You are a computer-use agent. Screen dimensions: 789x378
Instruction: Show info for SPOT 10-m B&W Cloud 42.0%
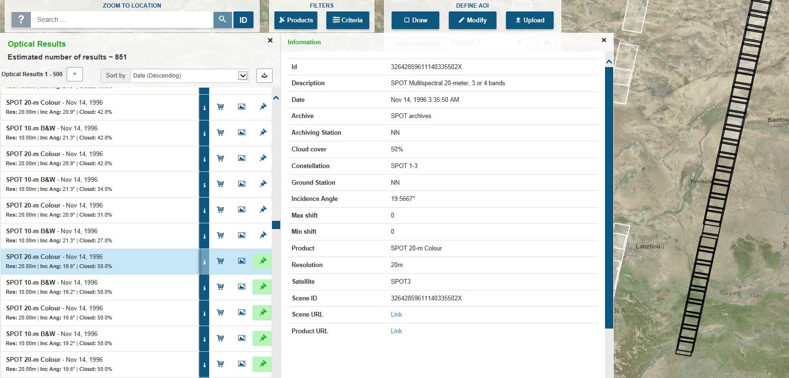[204, 133]
